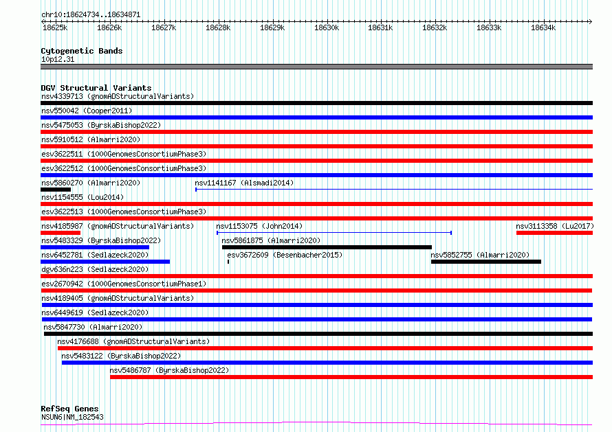Click the red bar under nsv3113358

[555, 233]
